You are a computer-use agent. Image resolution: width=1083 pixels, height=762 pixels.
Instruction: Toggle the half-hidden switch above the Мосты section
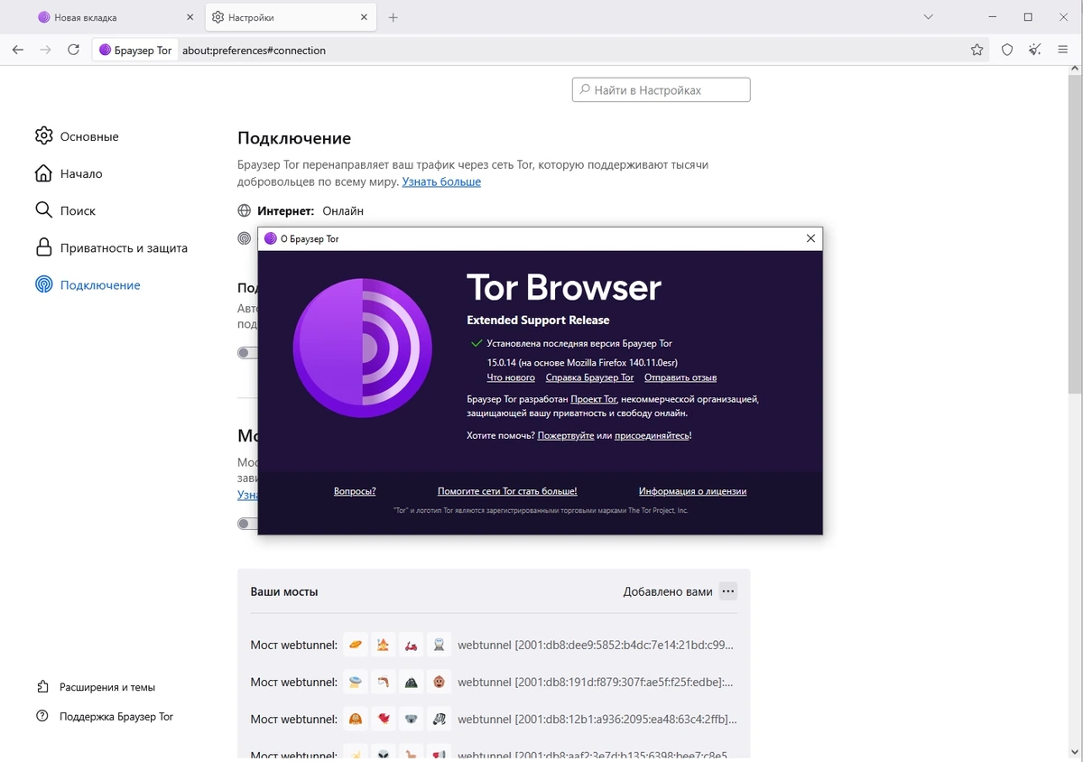click(247, 353)
